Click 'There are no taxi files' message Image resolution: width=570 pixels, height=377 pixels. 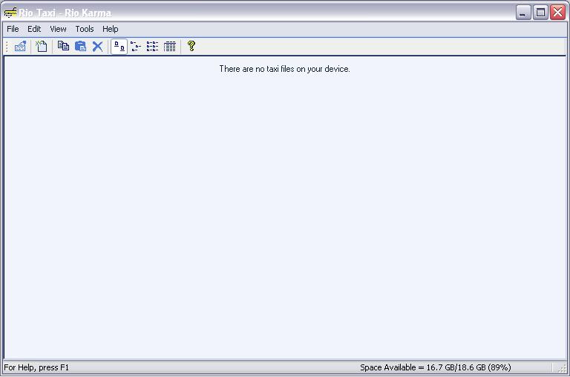tap(284, 69)
